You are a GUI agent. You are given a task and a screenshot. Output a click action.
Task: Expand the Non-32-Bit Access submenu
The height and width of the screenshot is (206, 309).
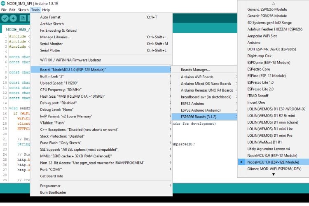[x=101, y=163]
